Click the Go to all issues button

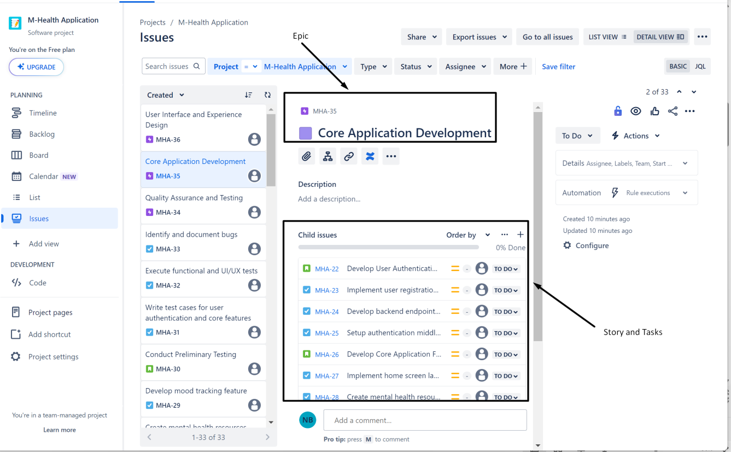pos(547,37)
